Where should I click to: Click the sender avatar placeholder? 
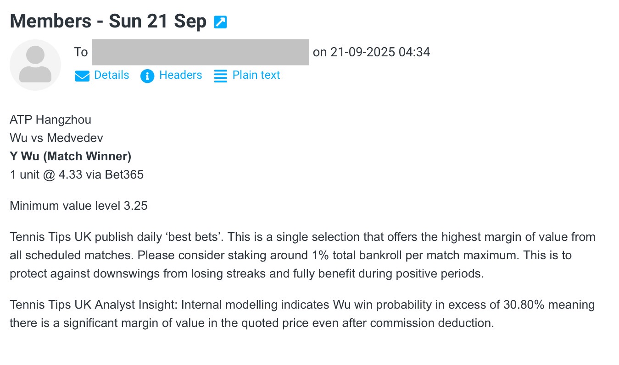point(35,65)
